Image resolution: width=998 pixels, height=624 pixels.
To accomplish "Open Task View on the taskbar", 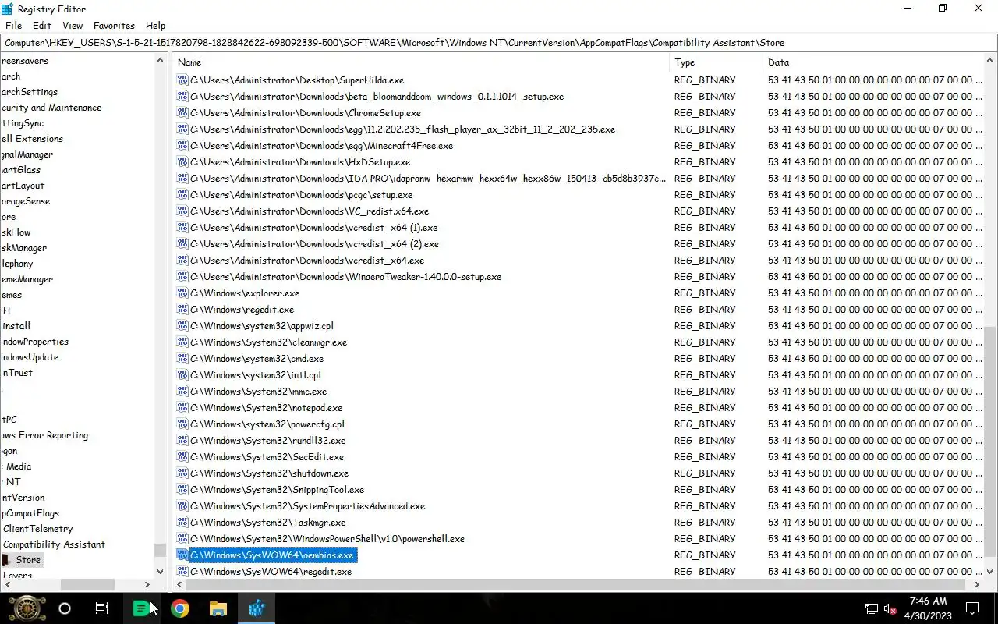I will pos(102,608).
